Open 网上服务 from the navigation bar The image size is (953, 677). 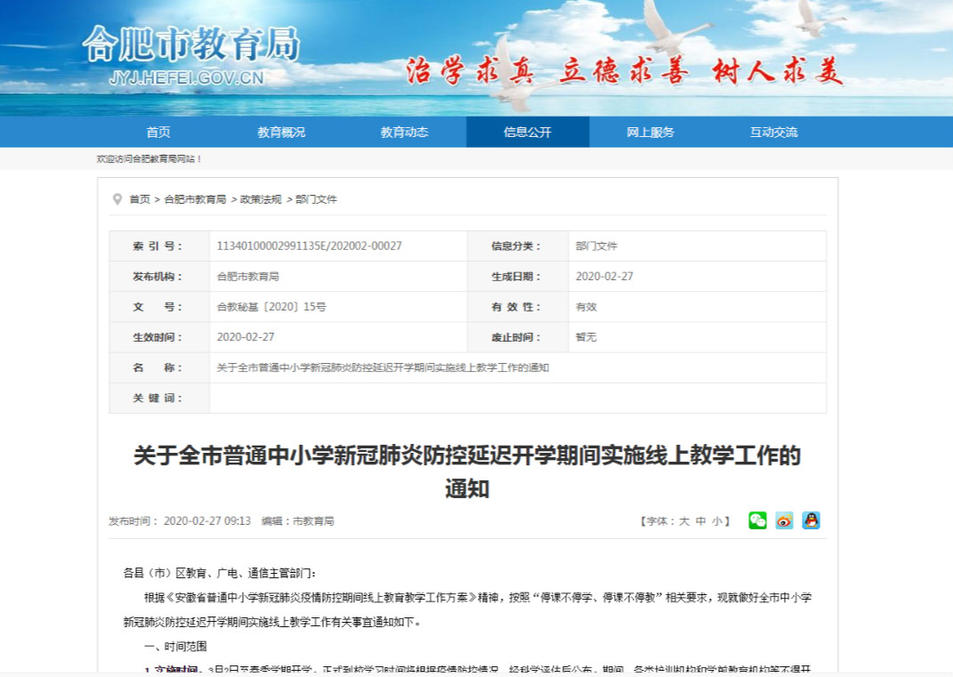pyautogui.click(x=650, y=132)
